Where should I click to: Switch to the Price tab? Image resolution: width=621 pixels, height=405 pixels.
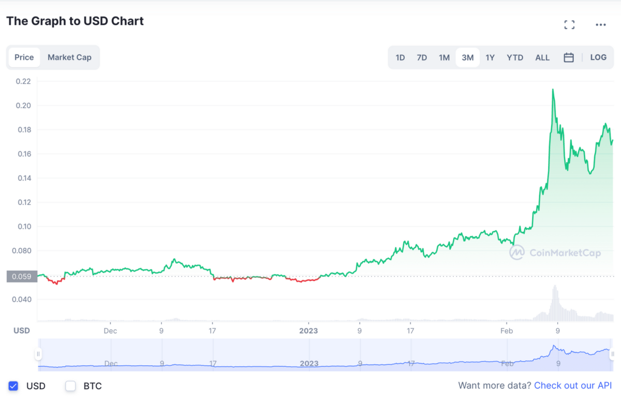(24, 57)
